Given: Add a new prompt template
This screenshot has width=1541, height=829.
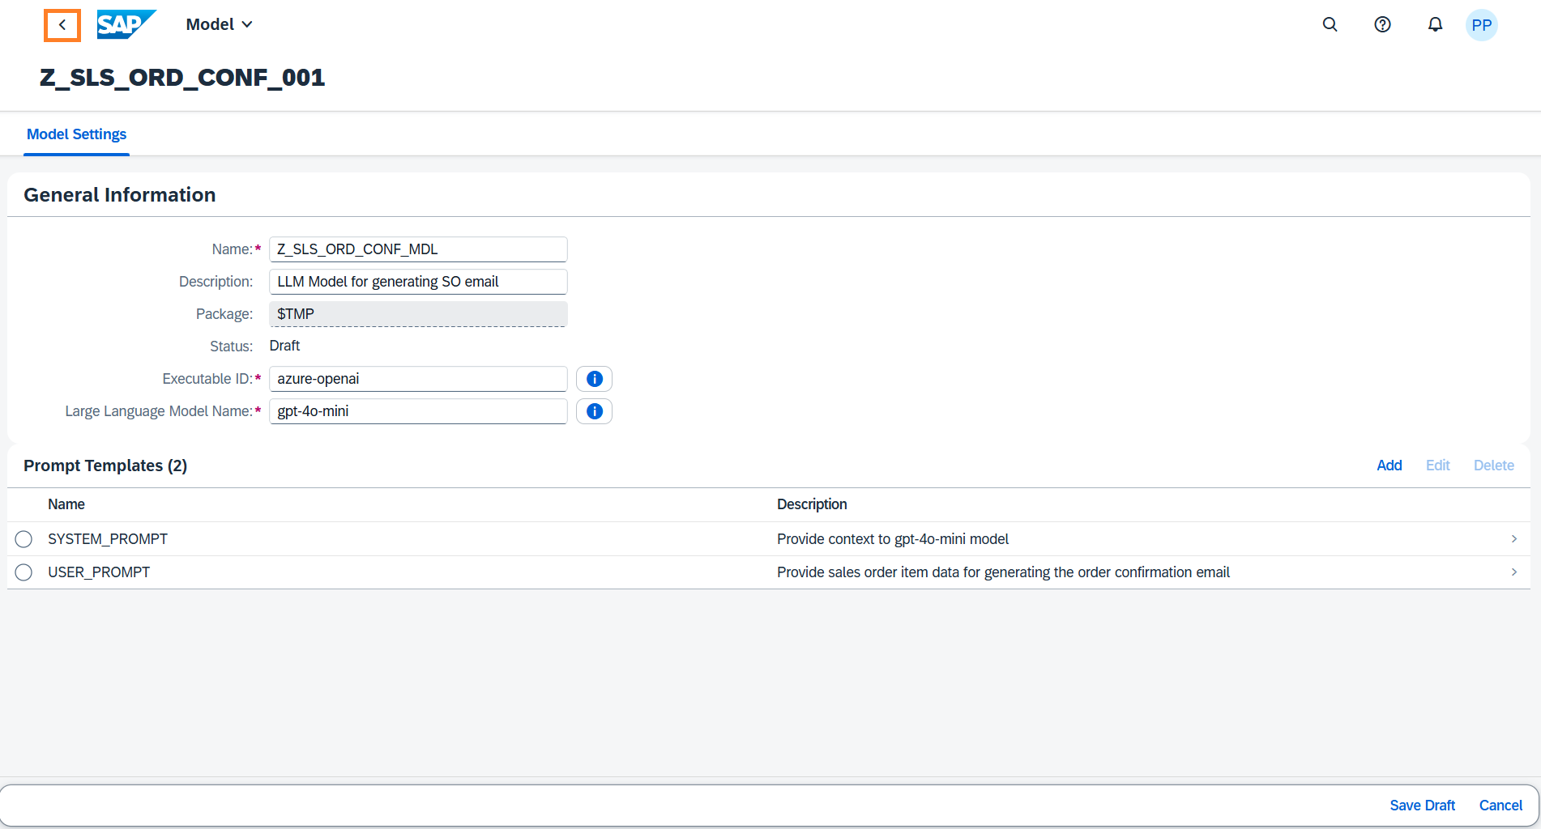Looking at the screenshot, I should 1389,466.
